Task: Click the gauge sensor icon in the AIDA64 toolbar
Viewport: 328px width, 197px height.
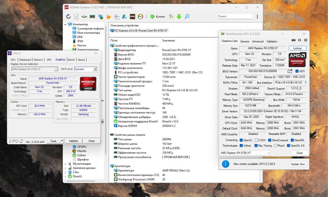Action: (140, 16)
